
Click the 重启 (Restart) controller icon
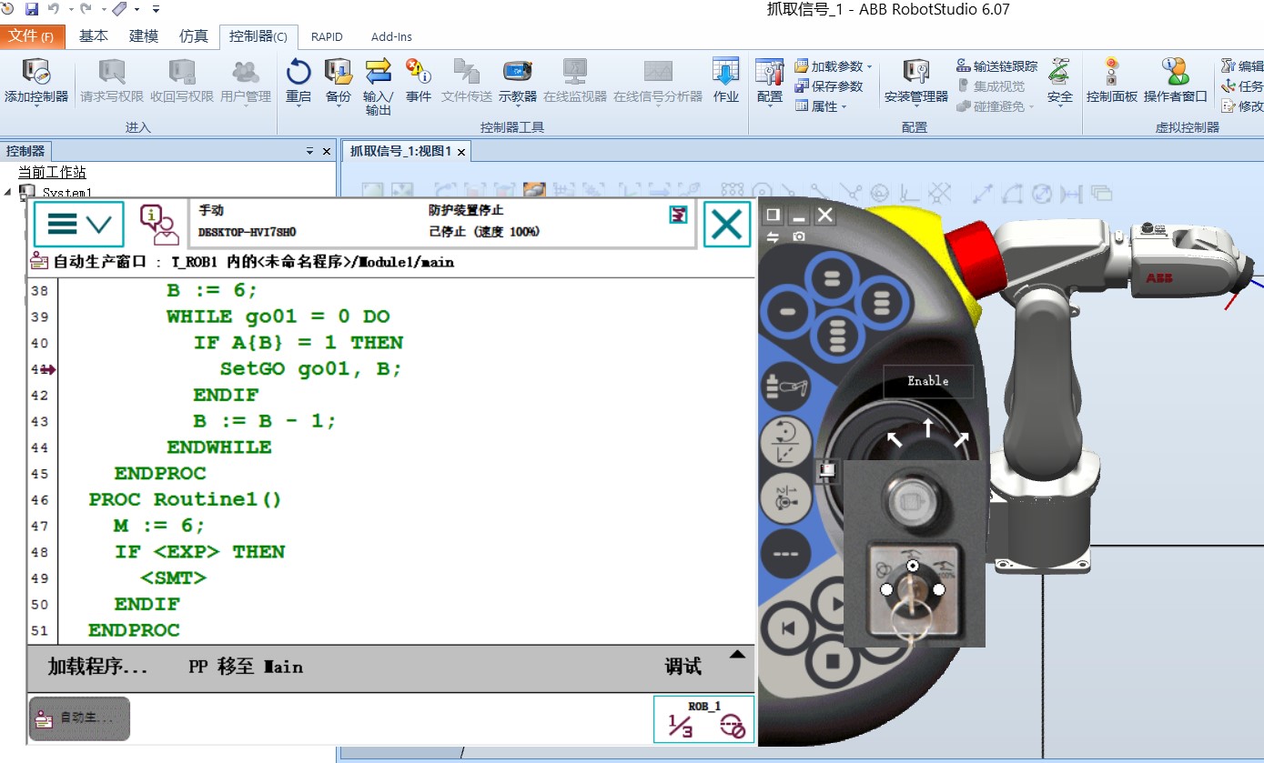(298, 72)
